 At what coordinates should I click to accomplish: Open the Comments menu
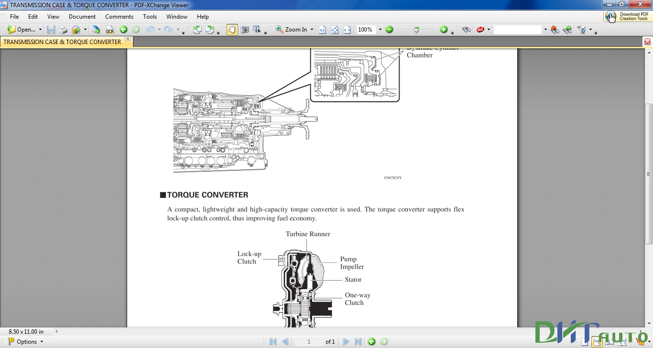pos(119,16)
